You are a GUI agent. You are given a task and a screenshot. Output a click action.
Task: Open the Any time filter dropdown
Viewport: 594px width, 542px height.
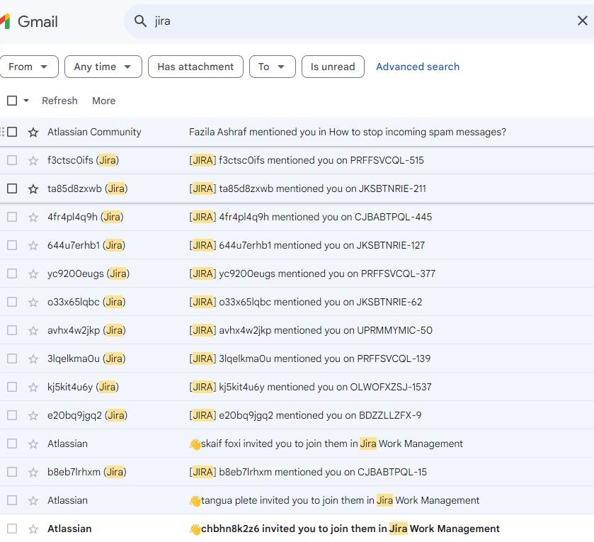pyautogui.click(x=103, y=67)
